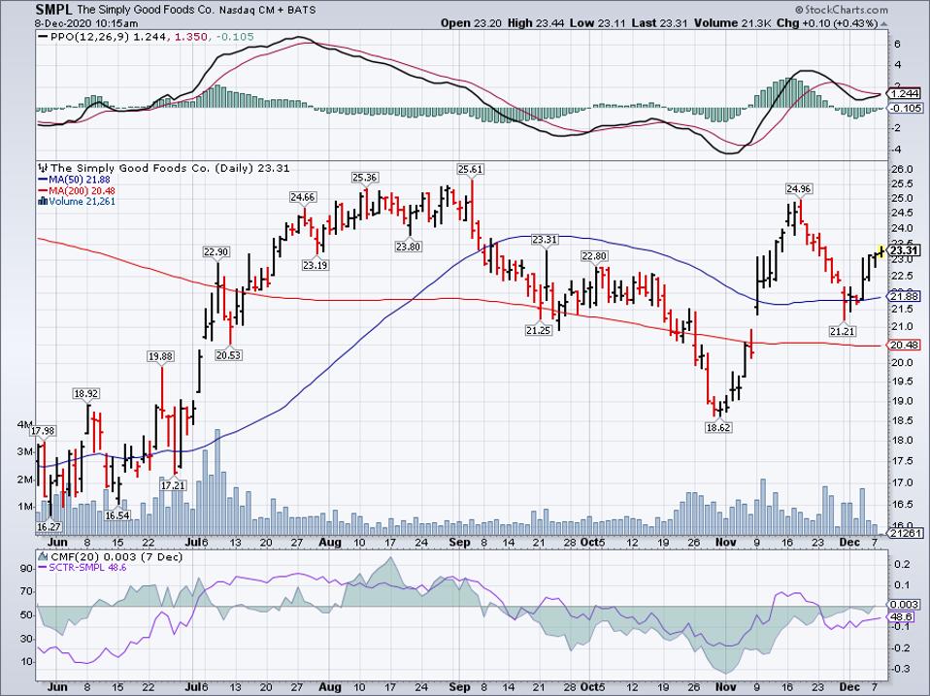Click the 25.36 price peak label
The width and height of the screenshot is (930, 696).
(x=364, y=178)
